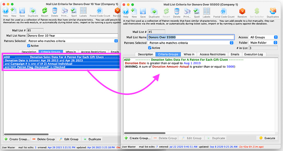Click Save icon in Donors Over 10 Year window

pyautogui.click(x=22, y=11)
